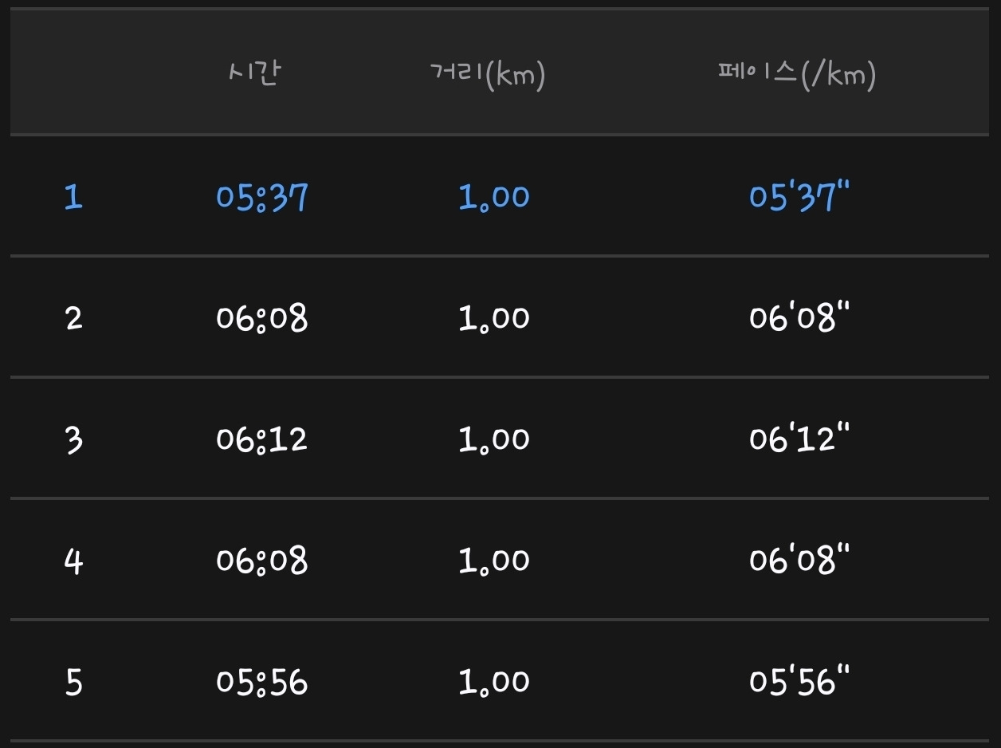
Task: Select the 페이스(/km) column header
Action: [x=796, y=74]
